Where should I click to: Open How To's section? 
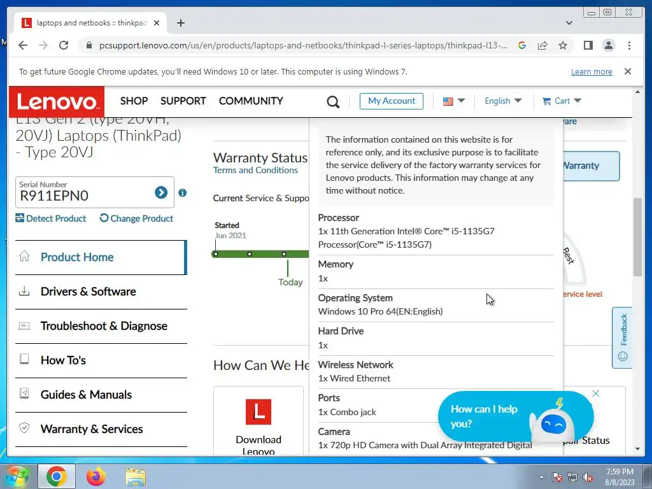coord(101,360)
